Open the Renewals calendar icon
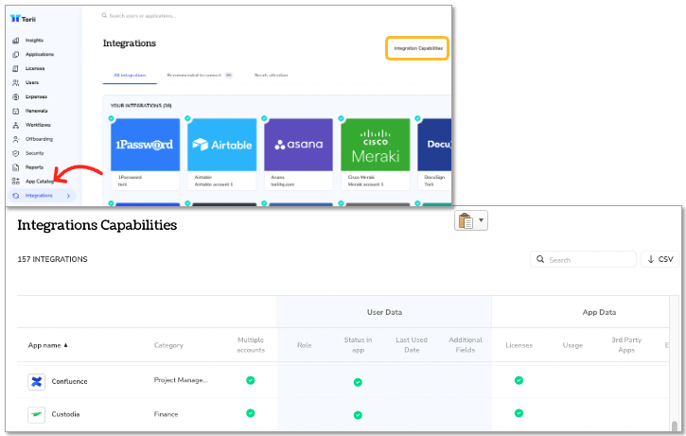Viewport: 686px width, 436px height. tap(16, 111)
